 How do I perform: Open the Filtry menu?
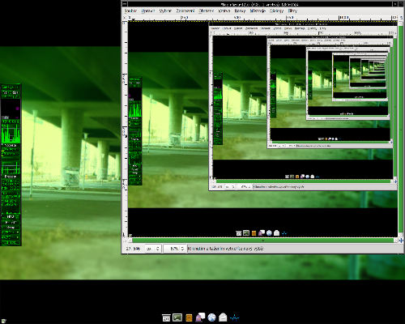[292, 11]
